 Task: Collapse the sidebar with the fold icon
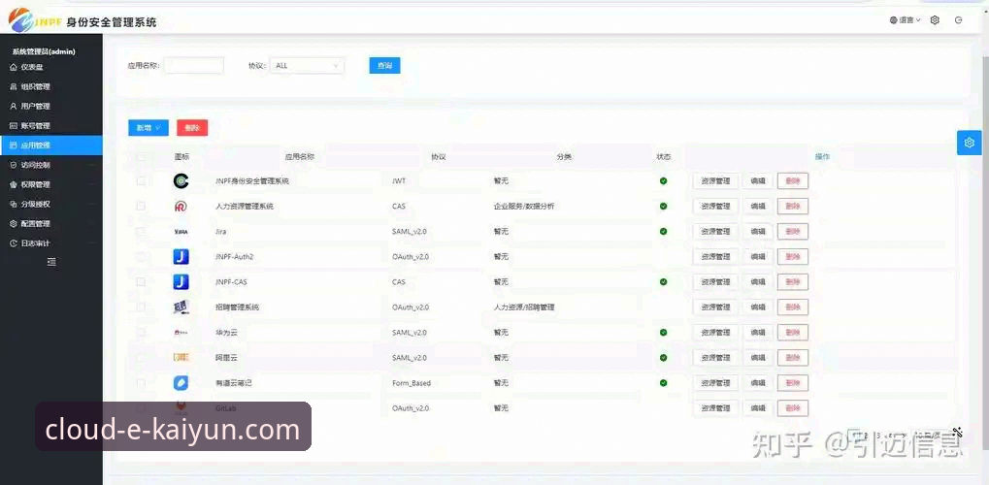[x=51, y=261]
